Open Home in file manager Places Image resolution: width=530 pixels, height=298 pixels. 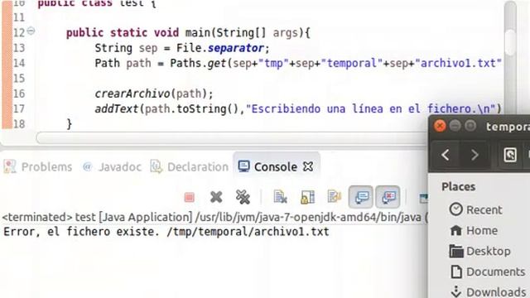(x=474, y=230)
